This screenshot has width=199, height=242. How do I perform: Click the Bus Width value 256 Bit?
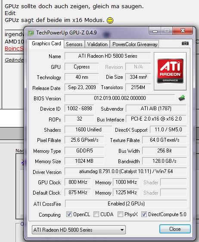point(165,151)
